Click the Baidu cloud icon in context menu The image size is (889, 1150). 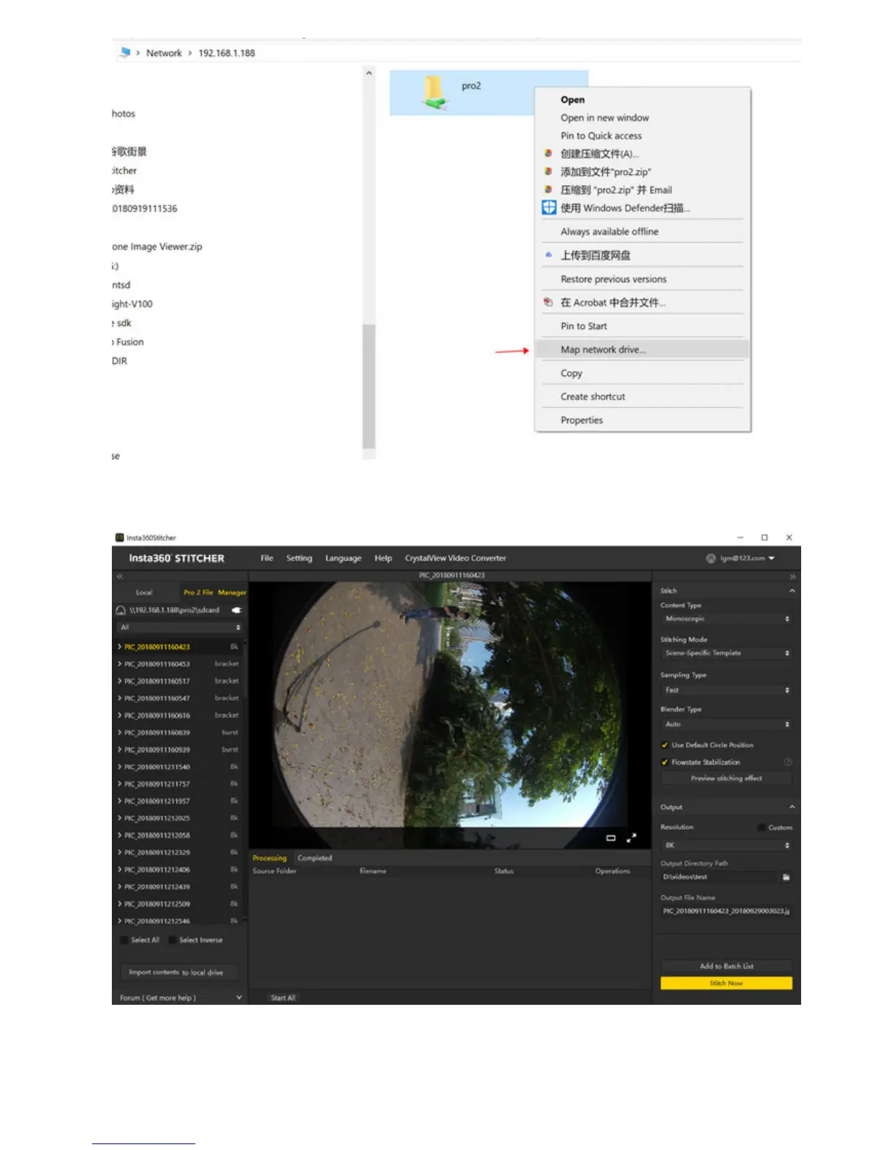click(x=548, y=256)
